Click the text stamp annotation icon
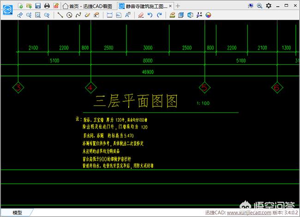Screen dimensions: 300x217 tap(96, 15)
